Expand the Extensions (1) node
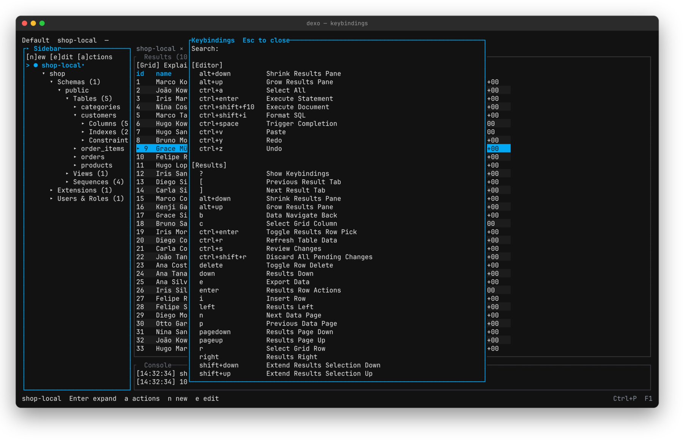The width and height of the screenshot is (683, 440). (x=52, y=190)
